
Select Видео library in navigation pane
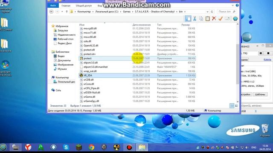coord(61,56)
